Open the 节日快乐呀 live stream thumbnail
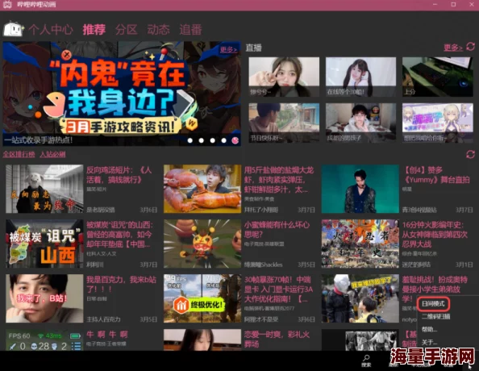This screenshot has height=371, width=479. pos(284,123)
